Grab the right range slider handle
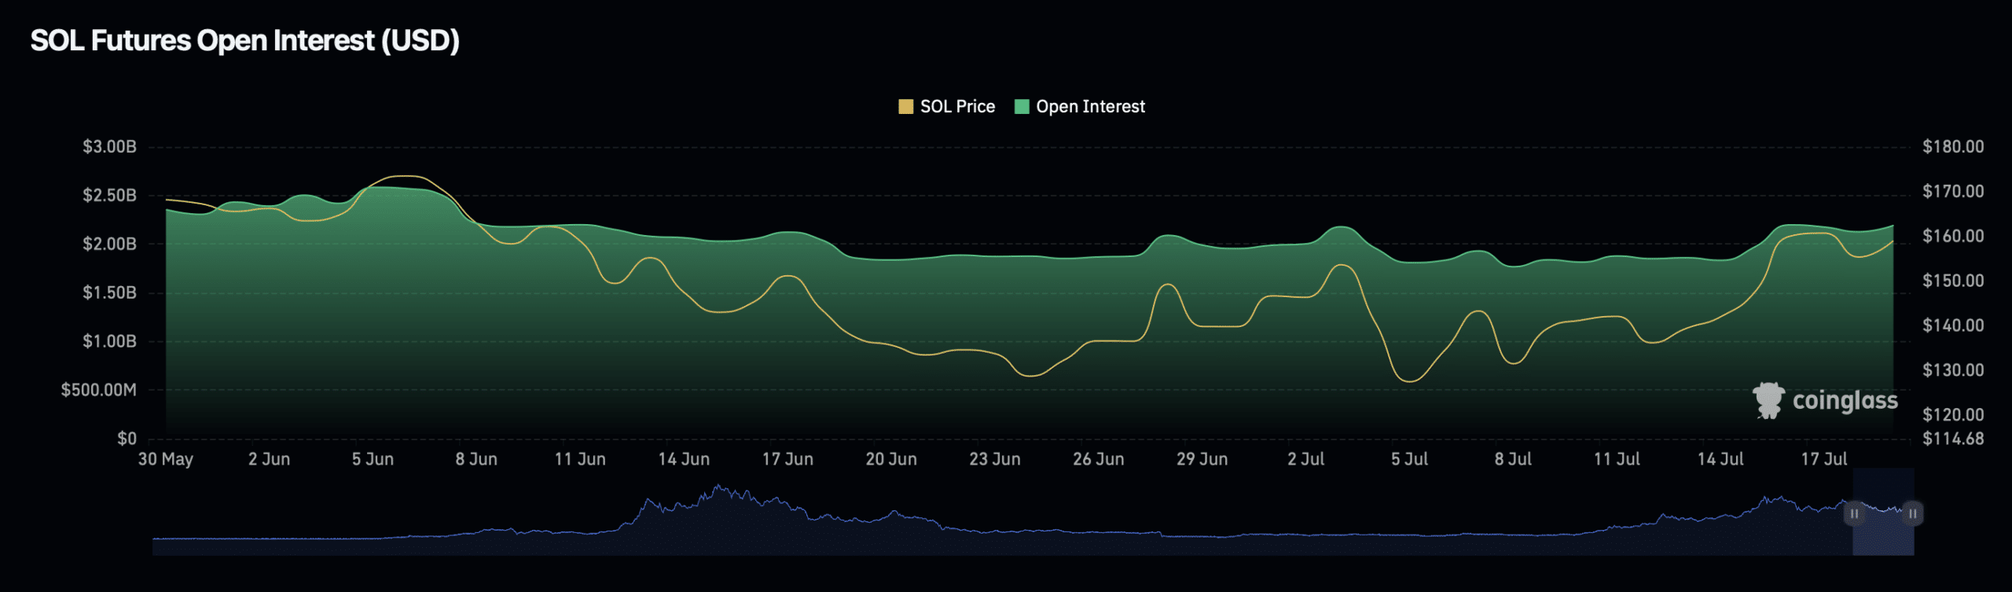The image size is (2012, 592). tap(1913, 513)
